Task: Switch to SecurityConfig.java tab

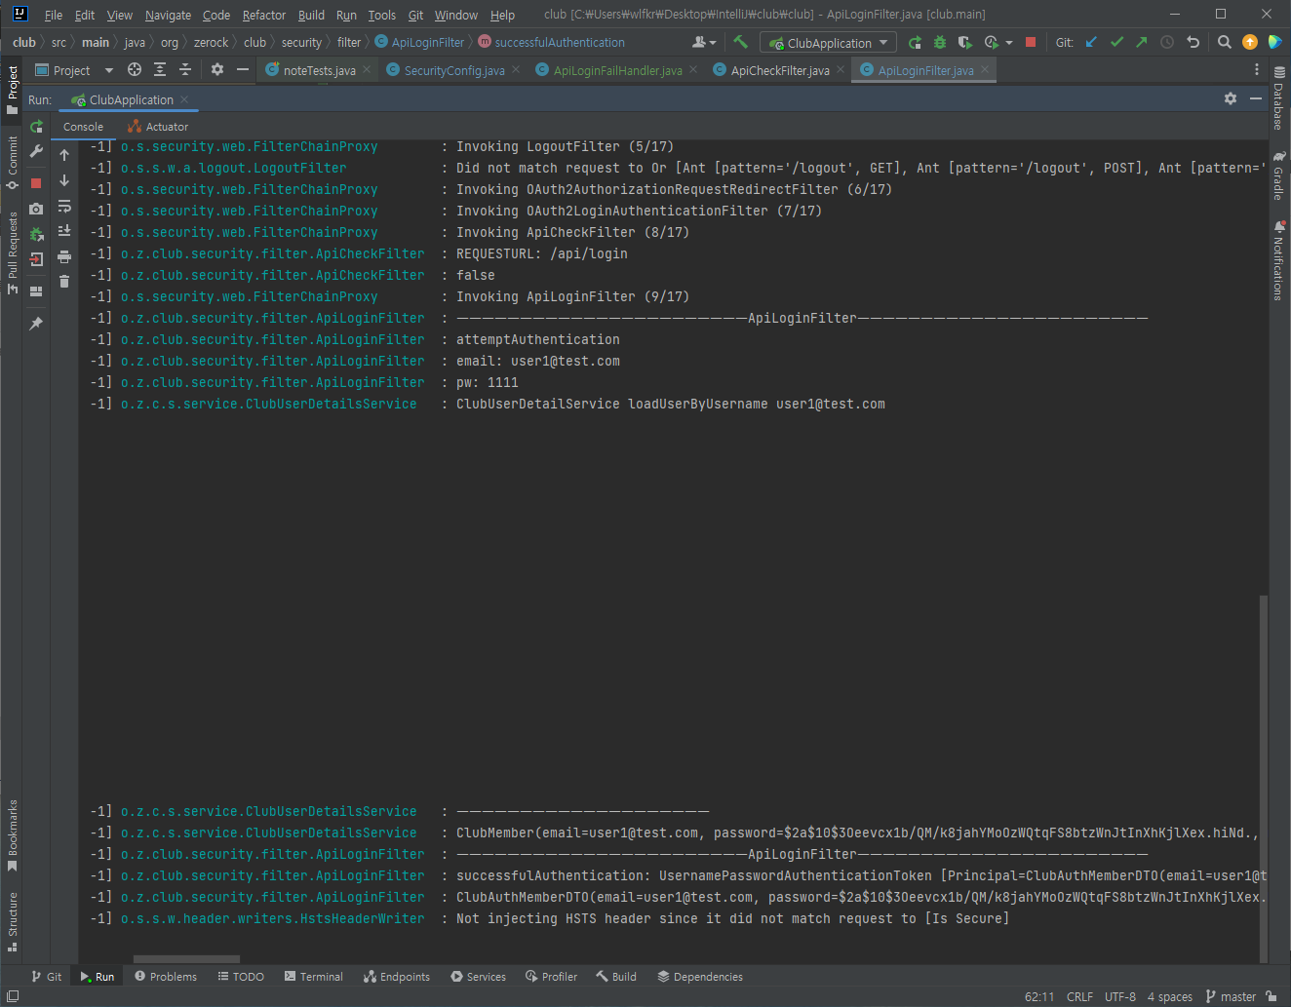Action: (454, 70)
